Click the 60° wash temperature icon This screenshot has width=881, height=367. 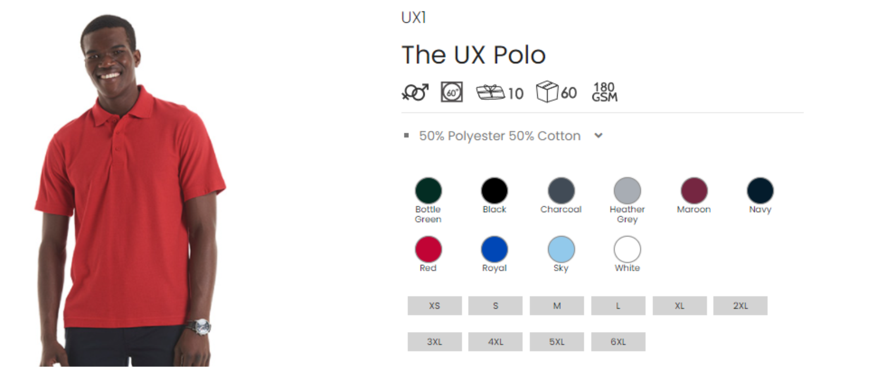452,93
